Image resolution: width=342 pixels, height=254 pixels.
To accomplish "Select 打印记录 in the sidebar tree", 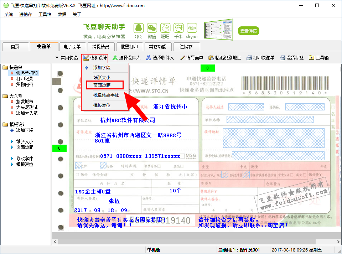I will click(25, 79).
